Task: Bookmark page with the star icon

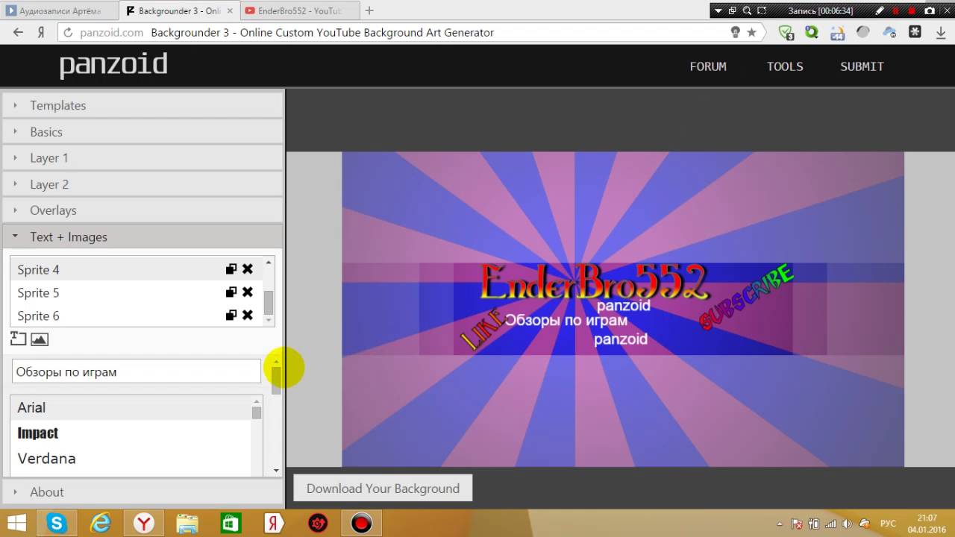Action: (752, 32)
